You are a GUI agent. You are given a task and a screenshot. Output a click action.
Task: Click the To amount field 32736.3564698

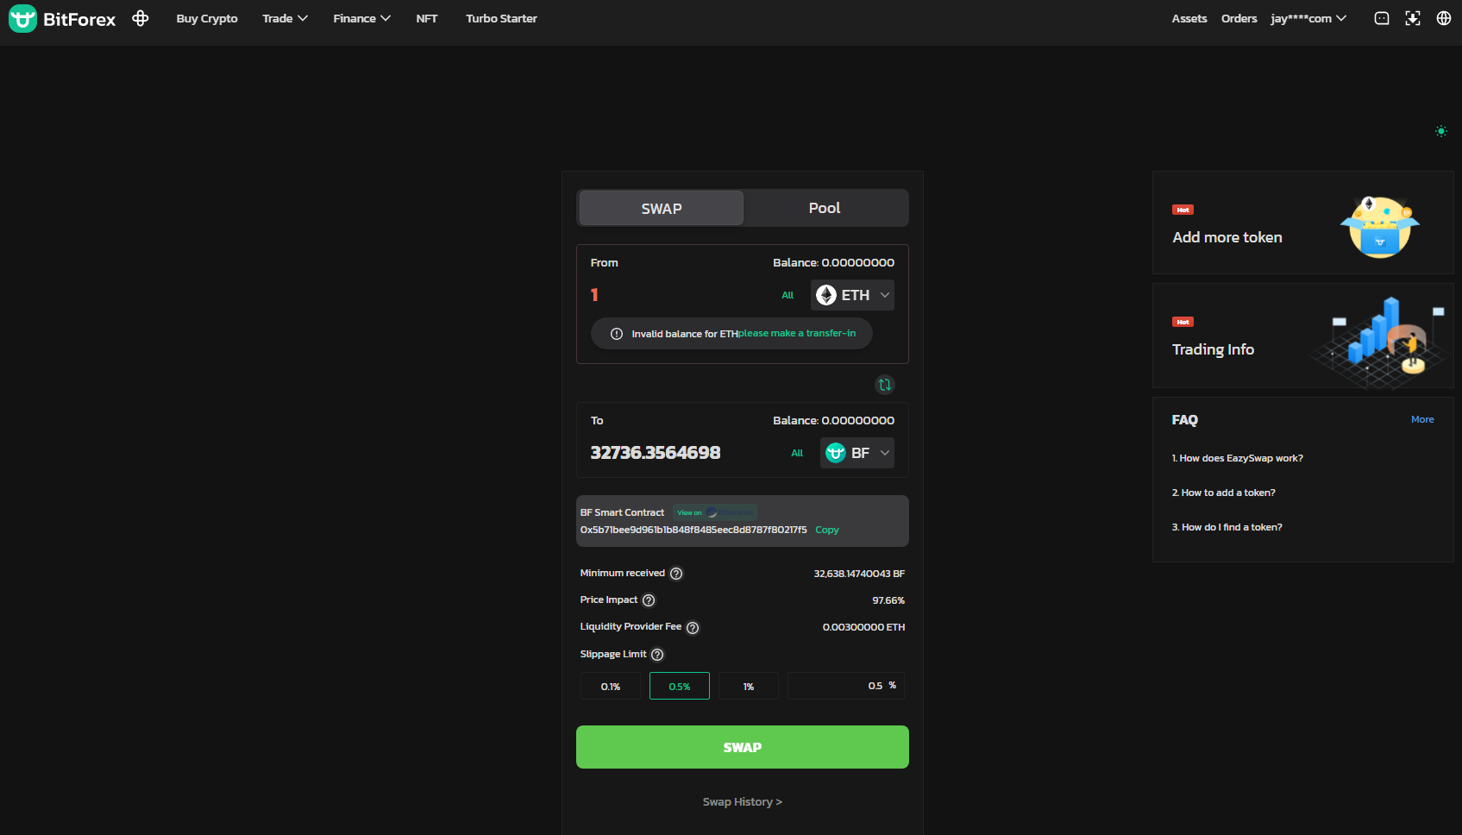pyautogui.click(x=656, y=453)
